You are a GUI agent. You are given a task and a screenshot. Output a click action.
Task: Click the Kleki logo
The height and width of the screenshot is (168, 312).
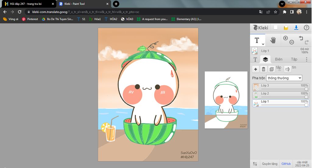261,28
